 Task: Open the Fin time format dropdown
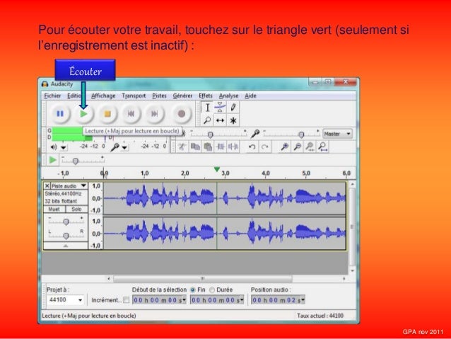click(242, 300)
